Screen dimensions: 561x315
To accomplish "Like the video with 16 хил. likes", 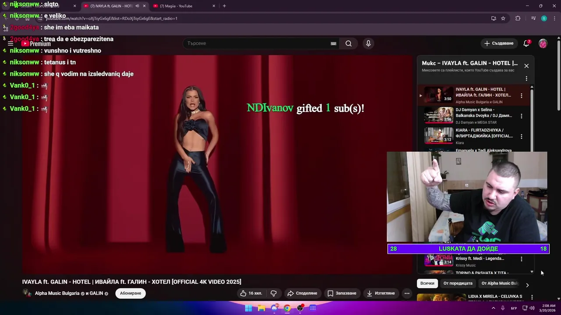I will coord(251,293).
